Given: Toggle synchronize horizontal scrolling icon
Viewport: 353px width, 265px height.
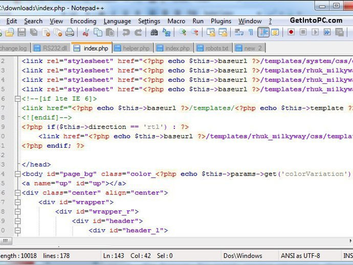Looking at the screenshot, I should click(223, 32).
